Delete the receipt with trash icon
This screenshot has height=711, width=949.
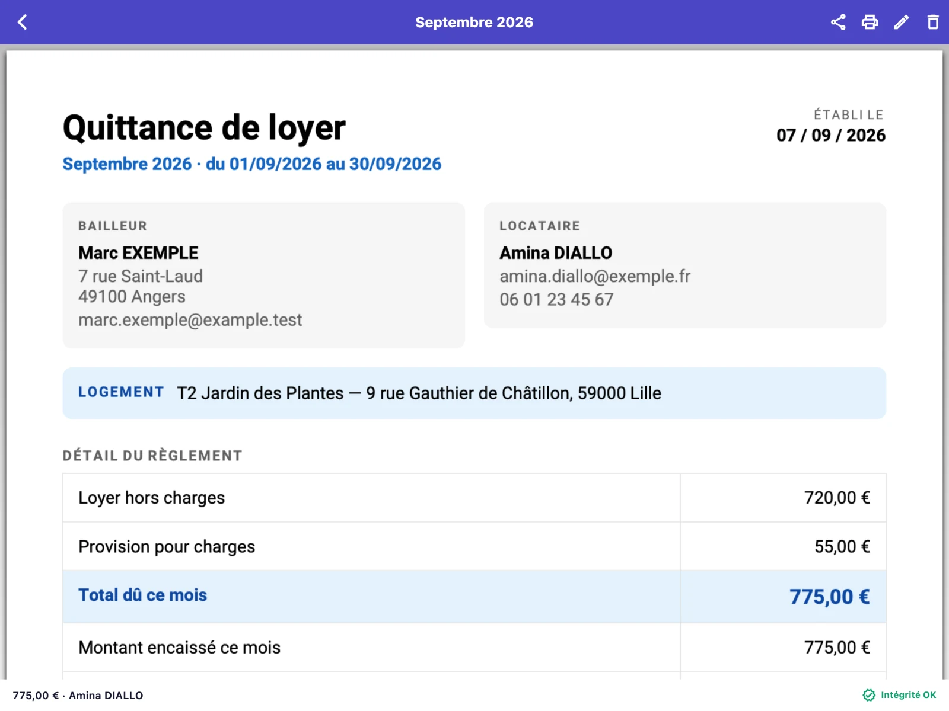point(933,23)
